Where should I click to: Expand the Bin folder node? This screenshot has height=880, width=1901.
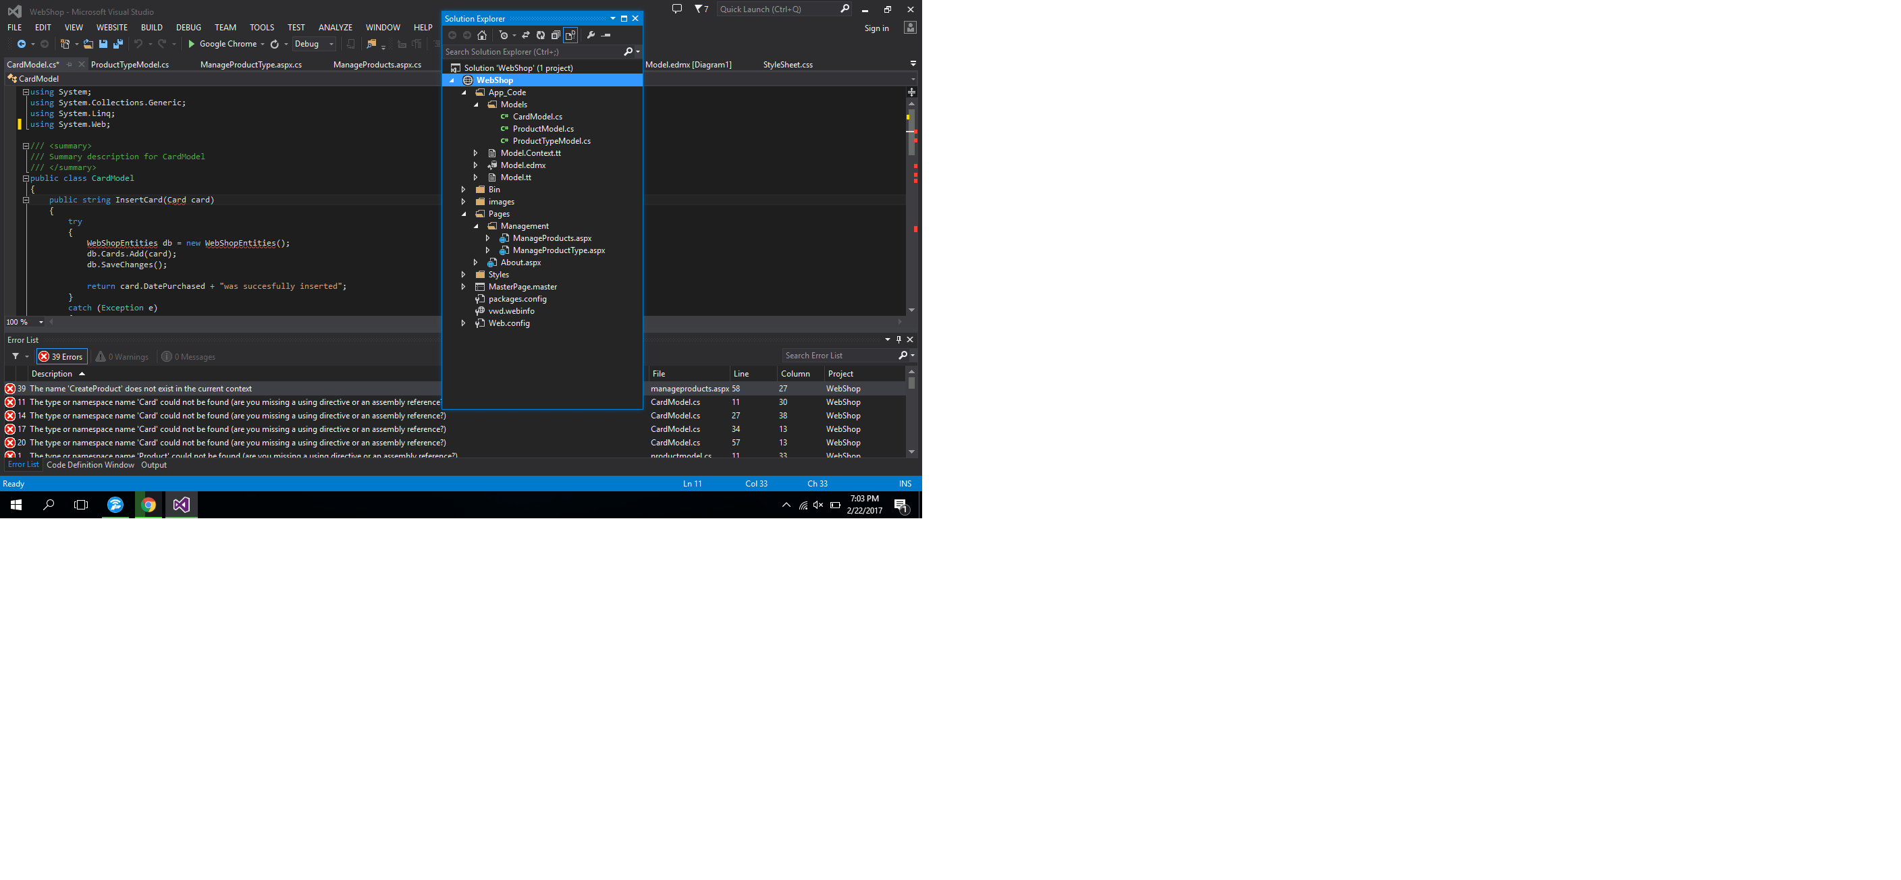464,190
